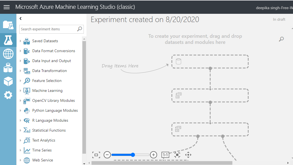Expand the Machine Learning category
The width and height of the screenshot is (293, 165).
[x=20, y=90]
